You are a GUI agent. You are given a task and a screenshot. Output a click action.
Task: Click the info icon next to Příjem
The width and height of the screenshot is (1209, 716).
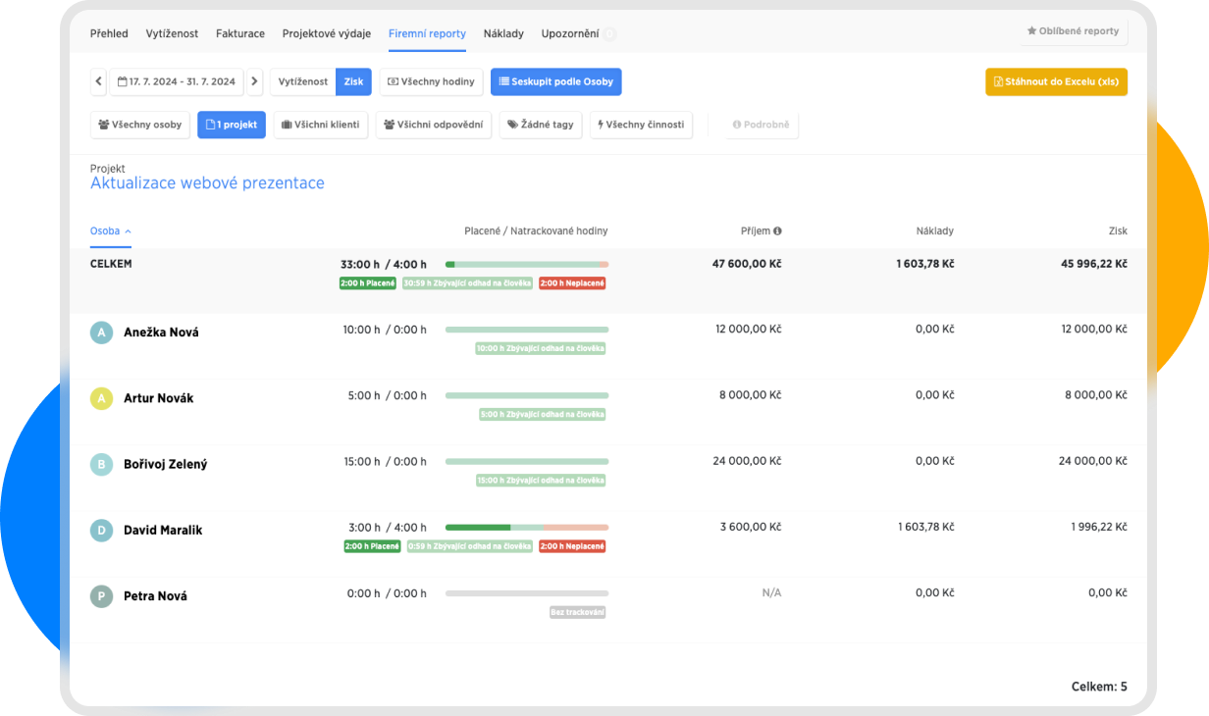click(x=777, y=231)
